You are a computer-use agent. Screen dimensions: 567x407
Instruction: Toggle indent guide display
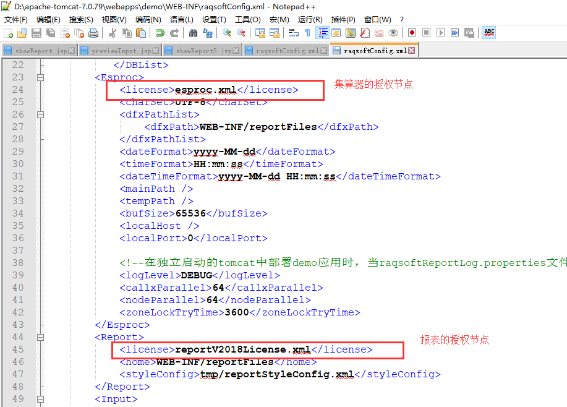[x=322, y=33]
